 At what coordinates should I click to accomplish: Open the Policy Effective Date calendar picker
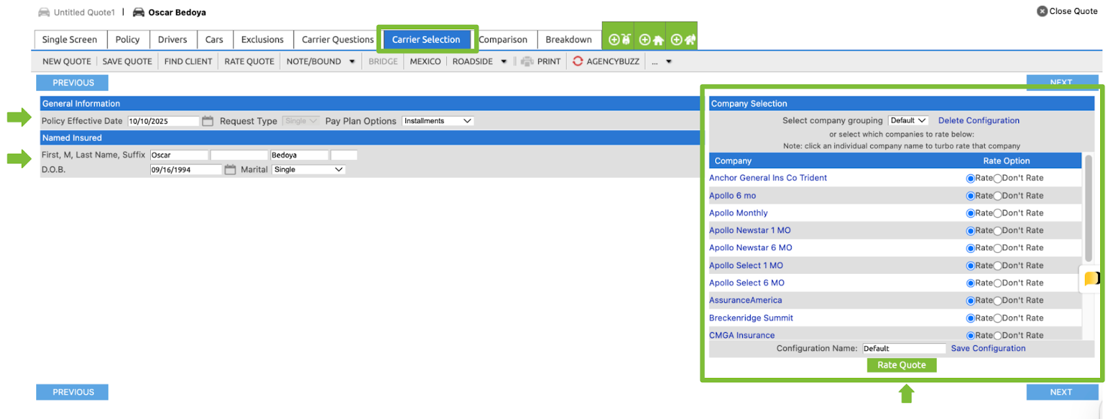click(x=208, y=121)
